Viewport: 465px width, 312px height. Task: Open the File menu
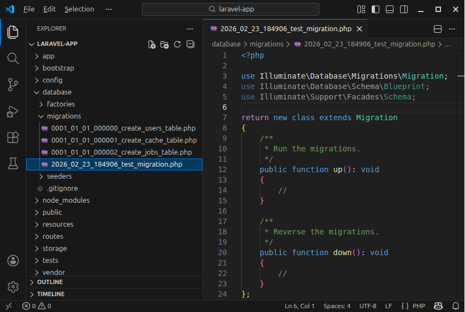click(x=29, y=9)
